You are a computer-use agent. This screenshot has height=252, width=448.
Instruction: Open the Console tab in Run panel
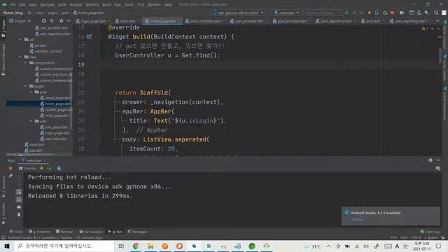point(27,168)
